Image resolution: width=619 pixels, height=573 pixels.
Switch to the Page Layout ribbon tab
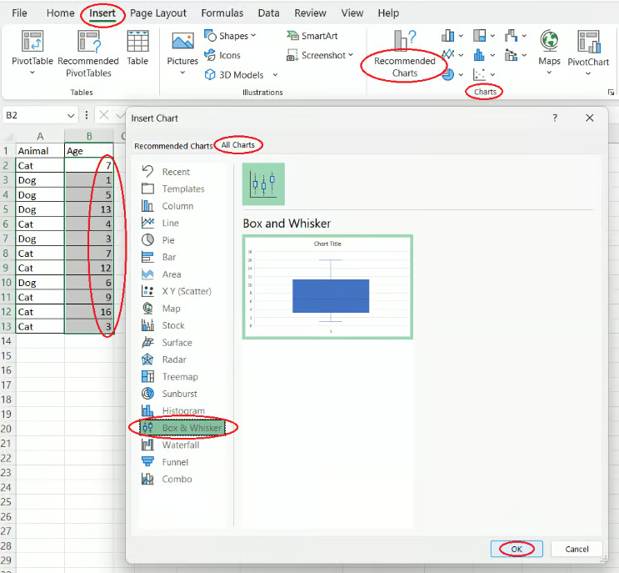(158, 13)
